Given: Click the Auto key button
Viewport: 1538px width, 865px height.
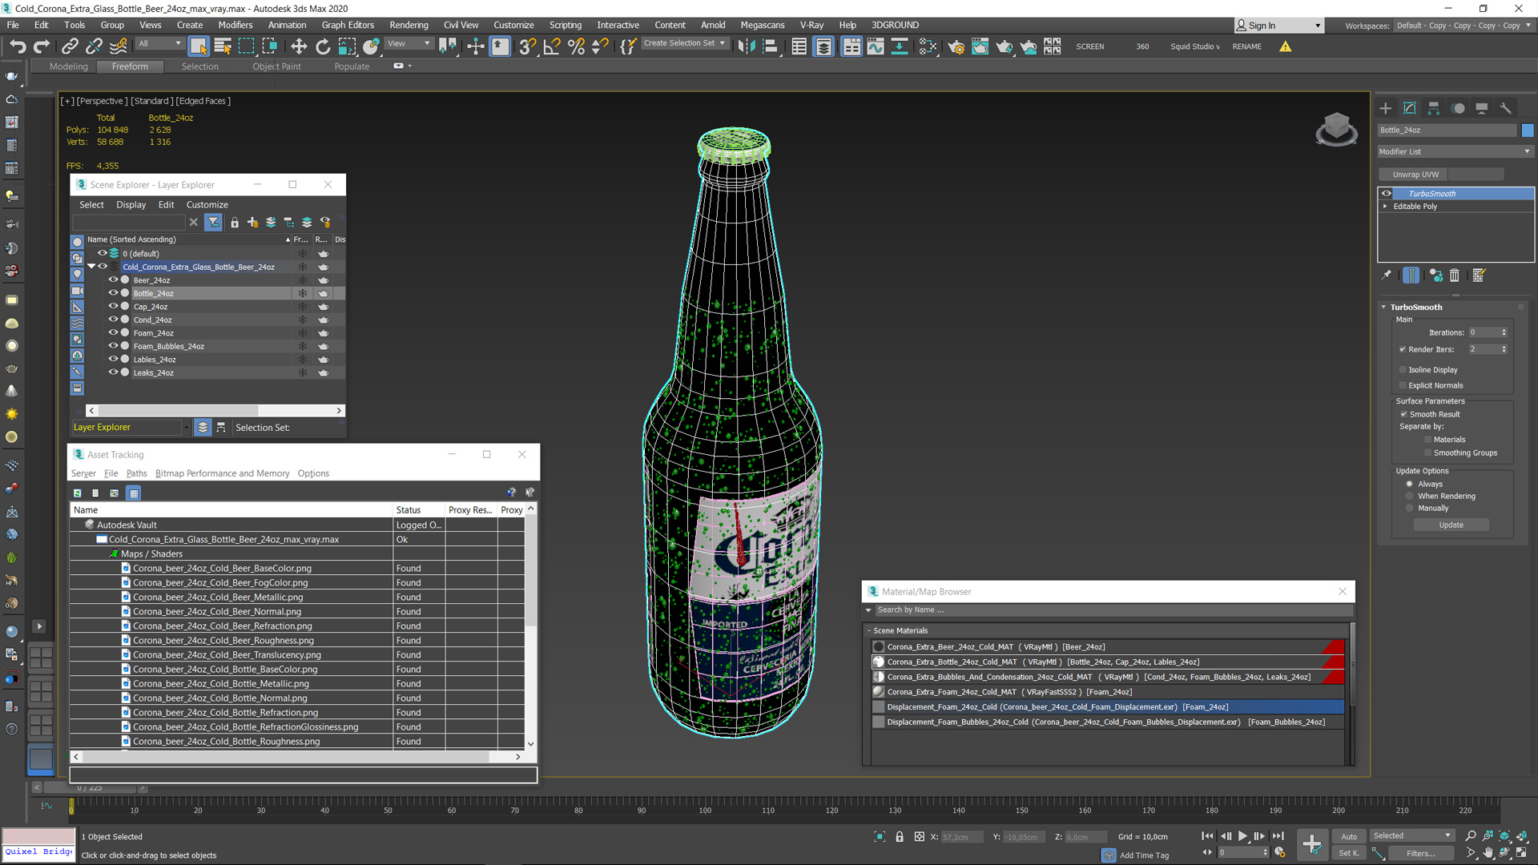Looking at the screenshot, I should (1349, 836).
